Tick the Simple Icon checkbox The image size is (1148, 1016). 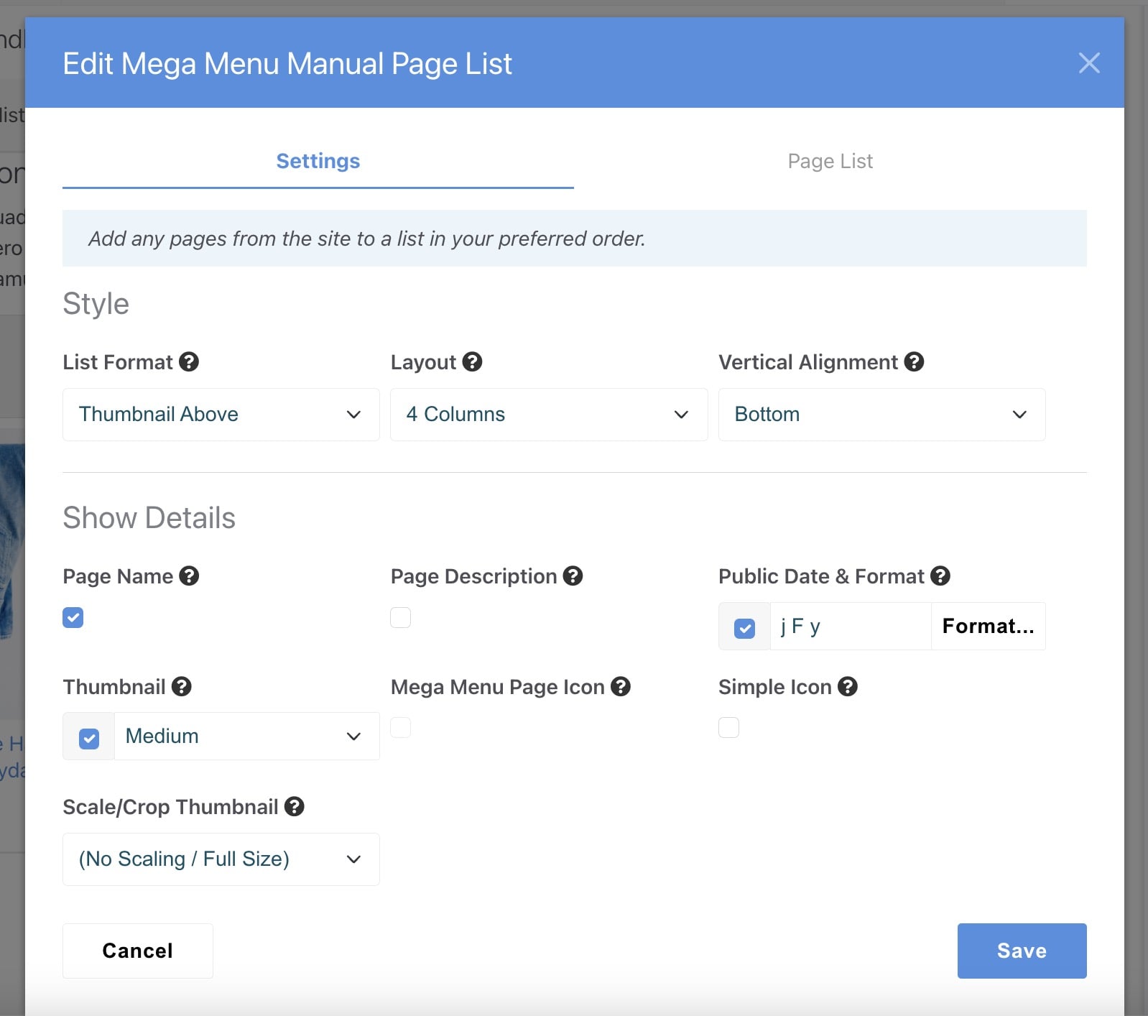point(728,727)
